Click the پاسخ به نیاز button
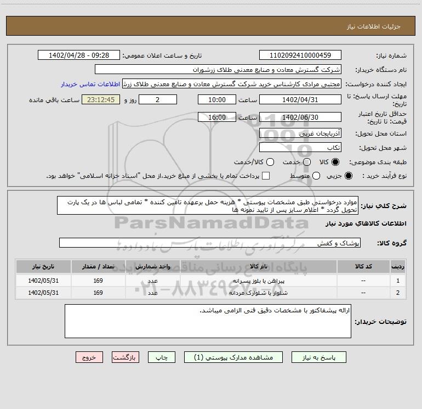The image size is (422, 409). 318,357
